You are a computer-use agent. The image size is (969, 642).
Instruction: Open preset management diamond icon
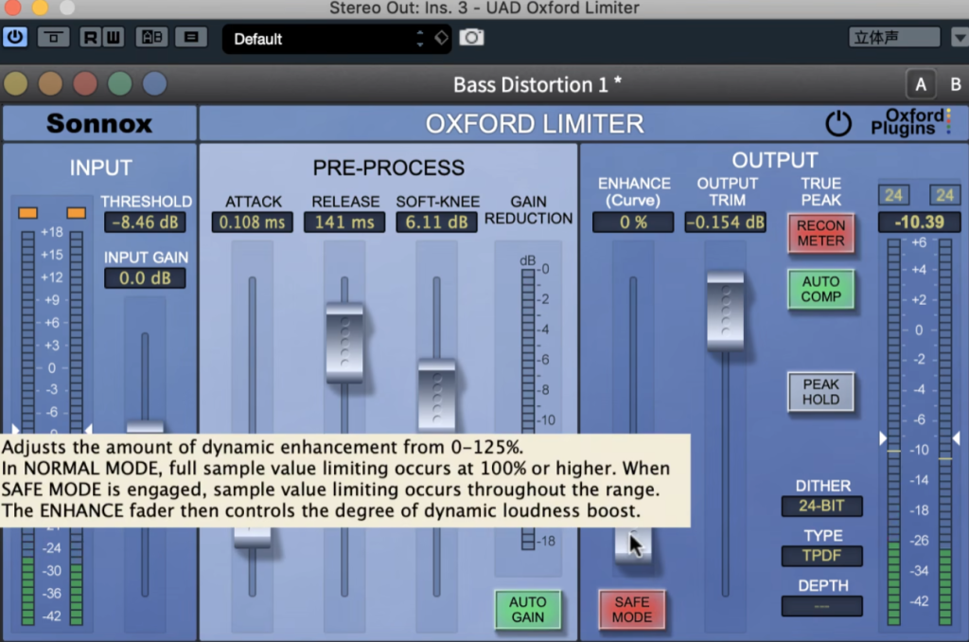[441, 38]
